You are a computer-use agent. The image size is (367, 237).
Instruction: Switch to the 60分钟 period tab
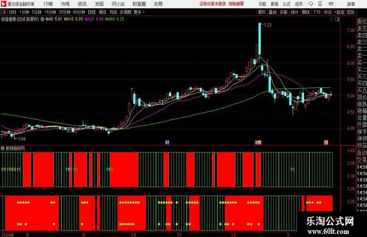pyautogui.click(x=79, y=12)
